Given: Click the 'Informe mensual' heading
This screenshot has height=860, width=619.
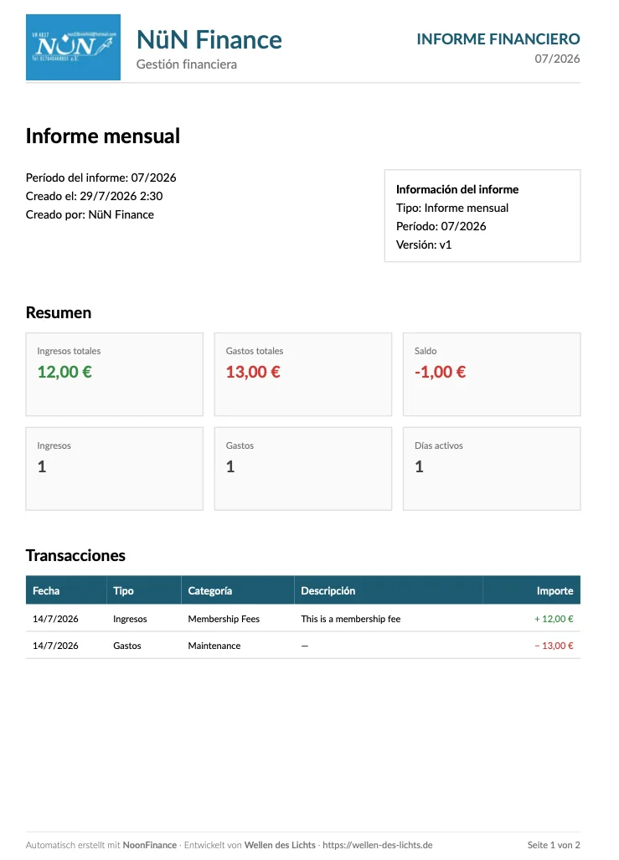Looking at the screenshot, I should (x=103, y=136).
